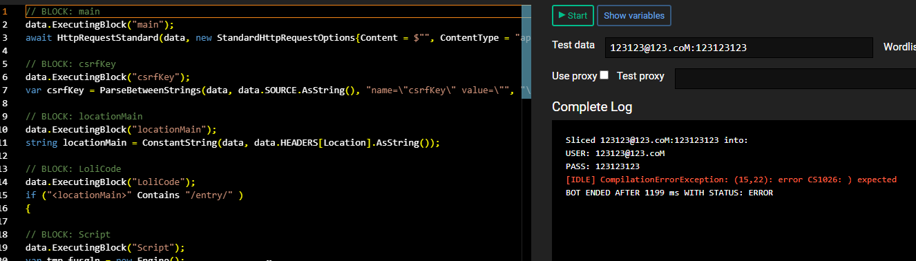Click line number 1 in the gutter
The height and width of the screenshot is (261, 916).
point(6,12)
